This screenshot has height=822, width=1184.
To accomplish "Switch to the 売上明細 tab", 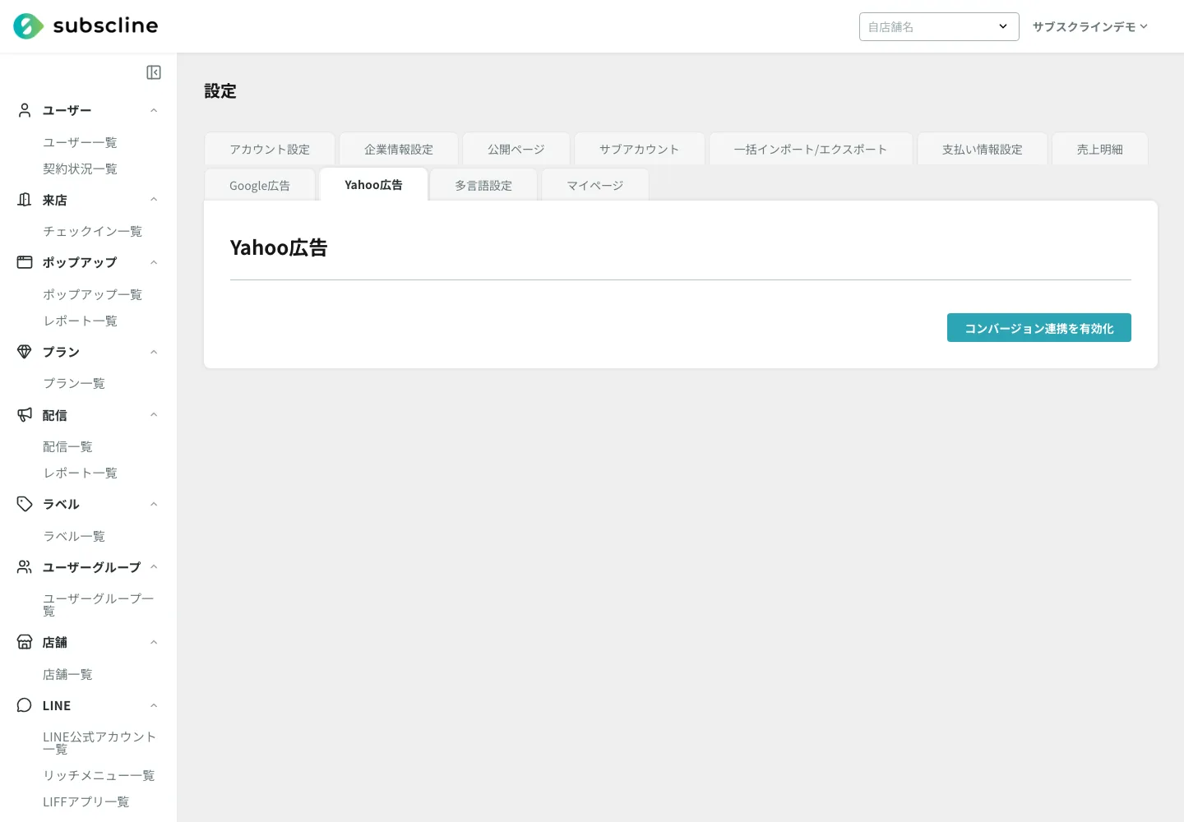I will tap(1100, 149).
